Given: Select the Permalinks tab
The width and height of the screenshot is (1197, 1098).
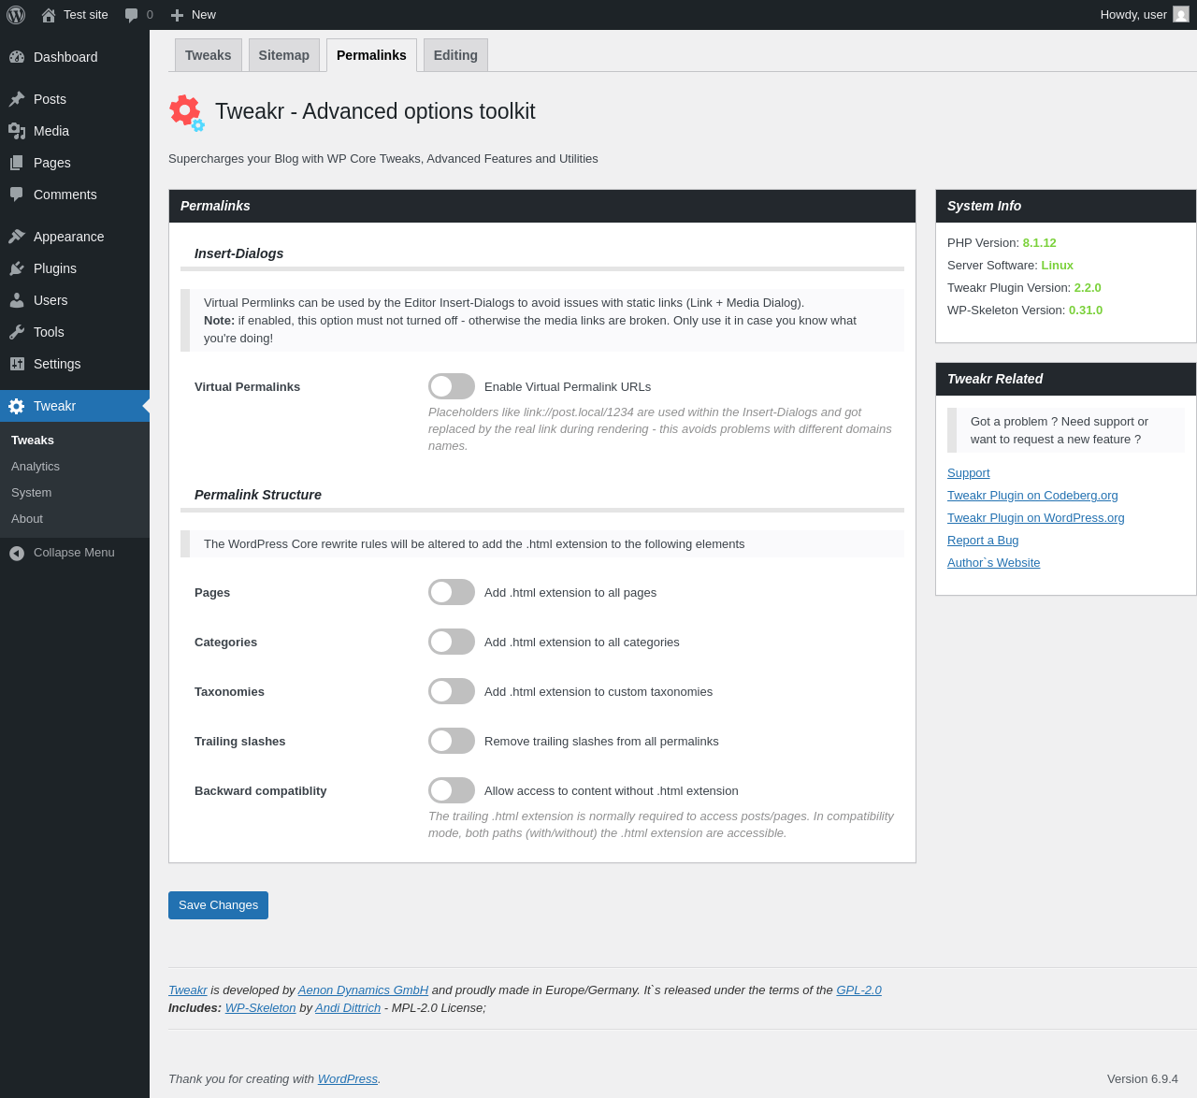Looking at the screenshot, I should click(371, 55).
